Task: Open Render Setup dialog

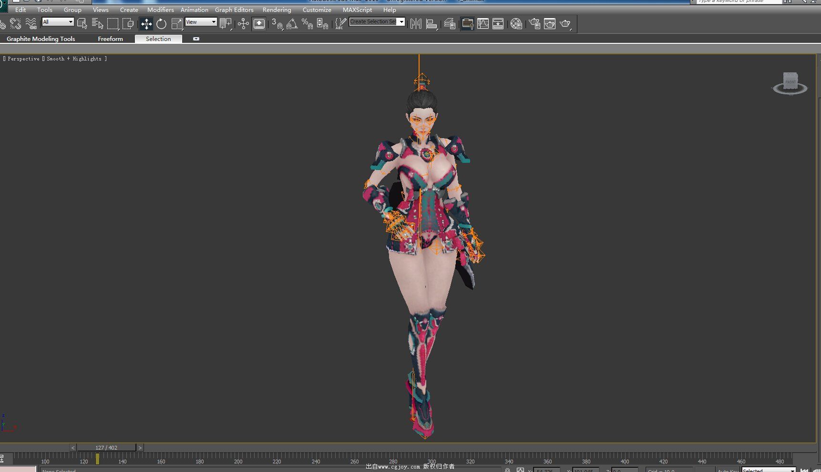Action: pos(534,23)
